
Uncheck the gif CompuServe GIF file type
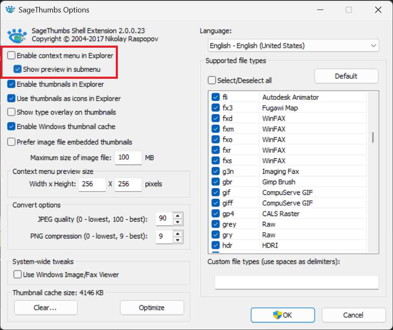click(215, 192)
